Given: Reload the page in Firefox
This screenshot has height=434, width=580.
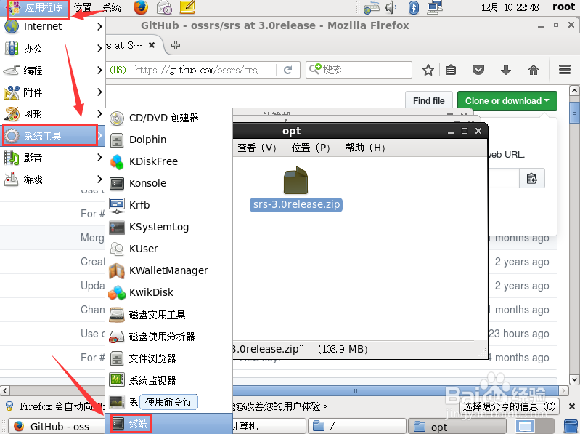Looking at the screenshot, I should tap(287, 70).
